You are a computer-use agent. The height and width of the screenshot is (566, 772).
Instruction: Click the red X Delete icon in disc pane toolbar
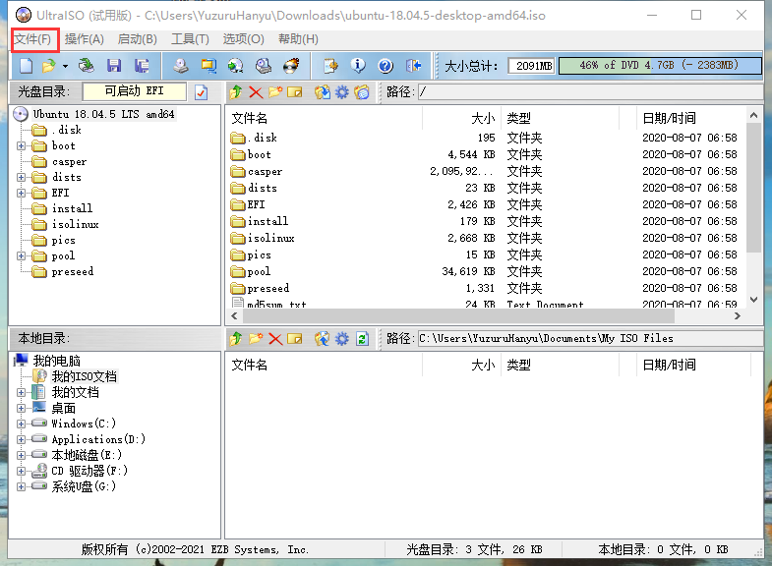(256, 92)
